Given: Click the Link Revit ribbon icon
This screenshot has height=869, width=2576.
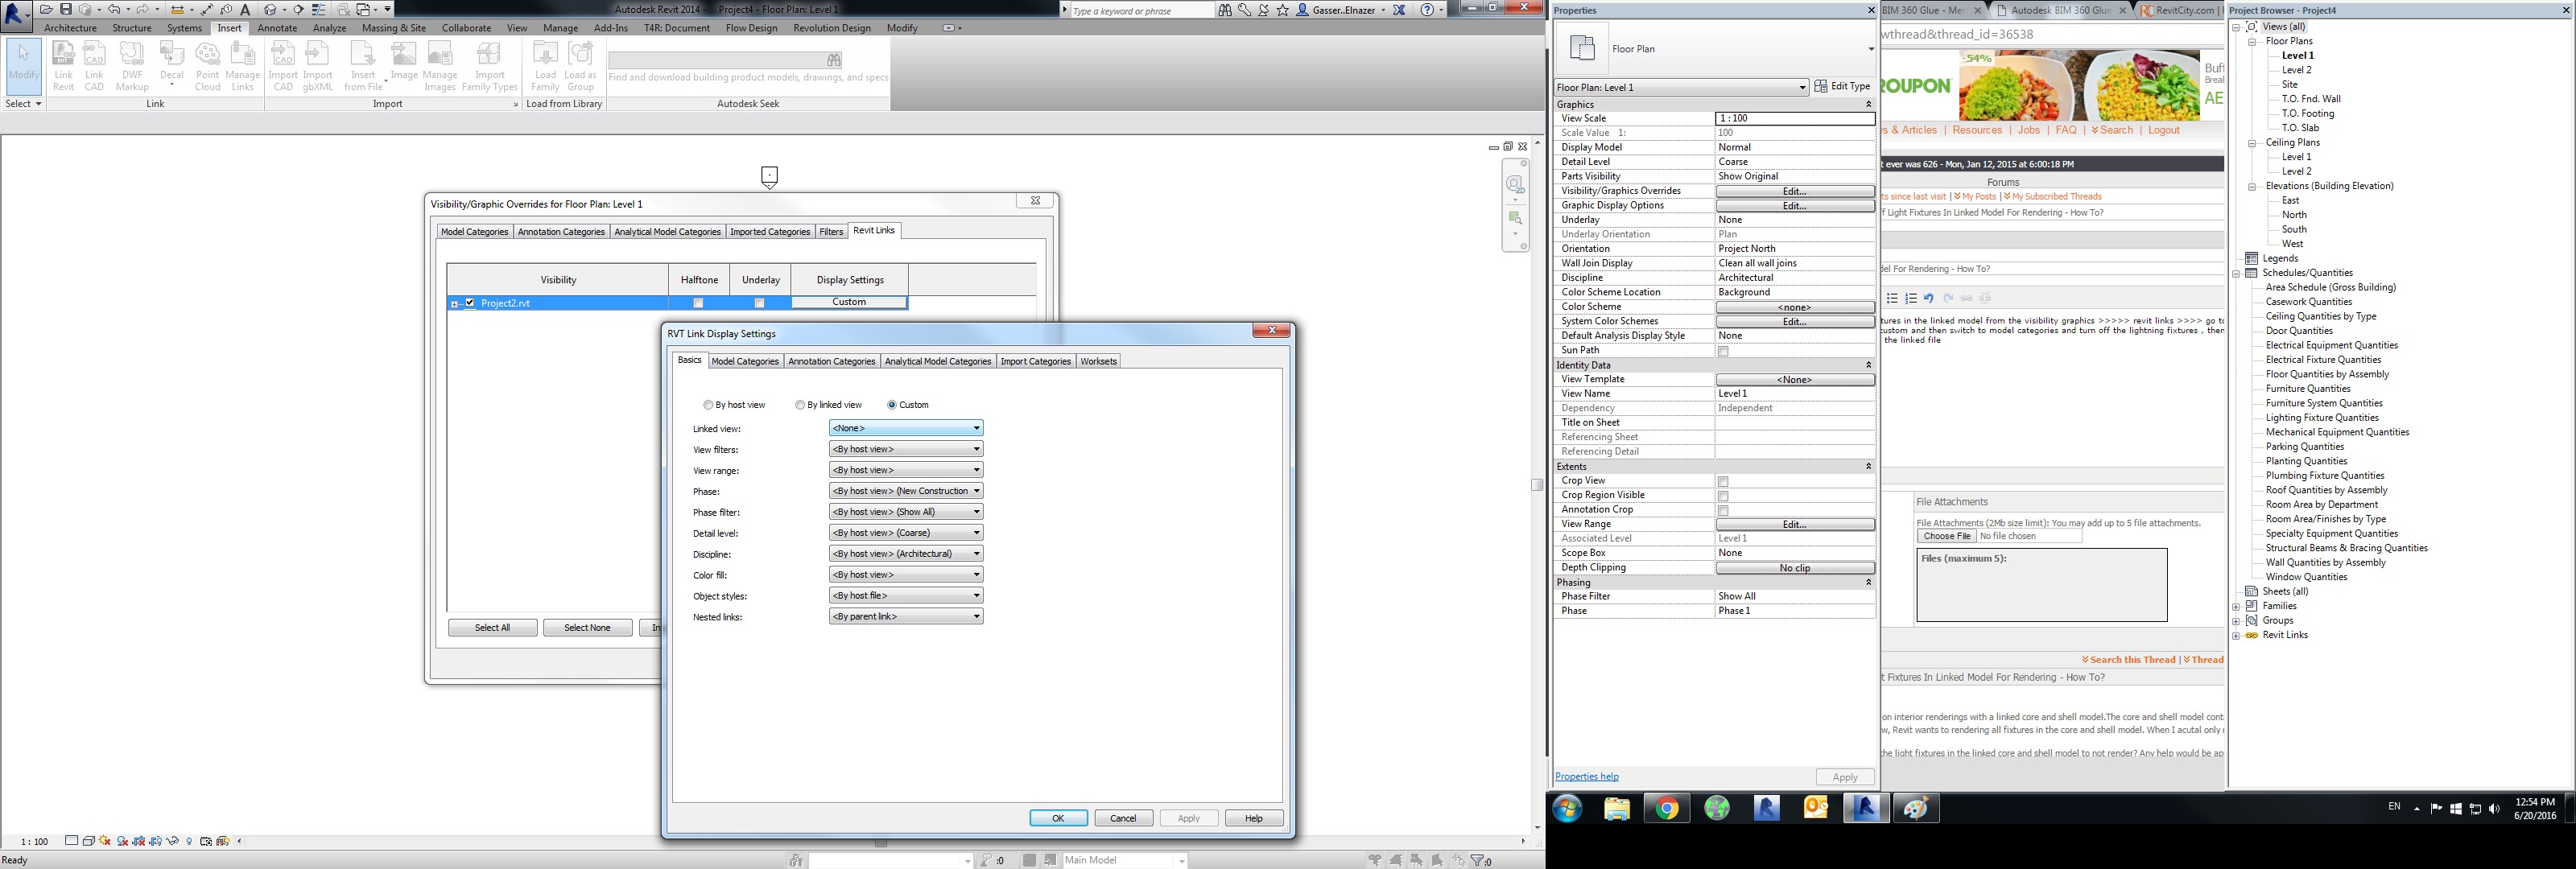Looking at the screenshot, I should point(63,66).
